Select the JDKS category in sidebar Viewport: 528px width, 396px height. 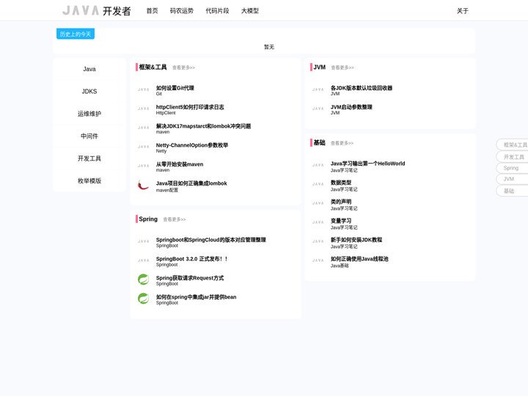pyautogui.click(x=89, y=91)
